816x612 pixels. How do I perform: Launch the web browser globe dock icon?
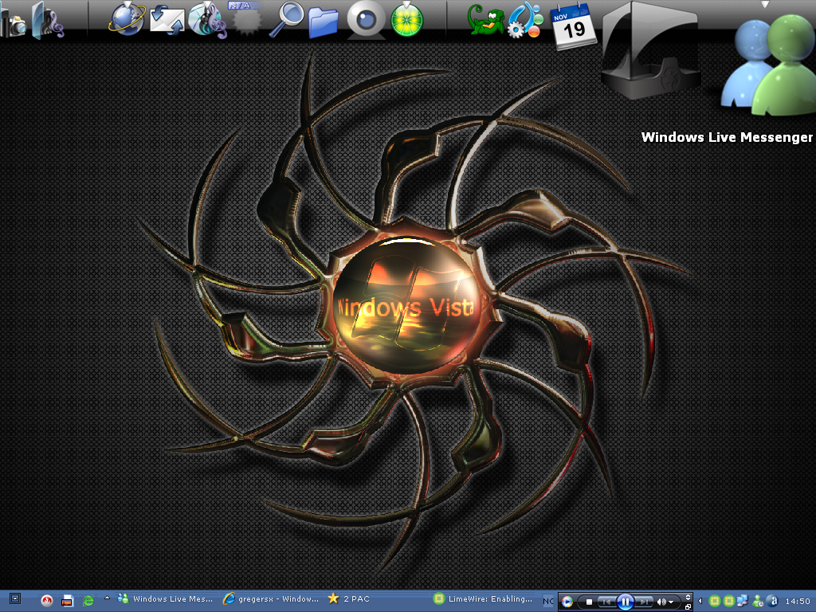[127, 20]
